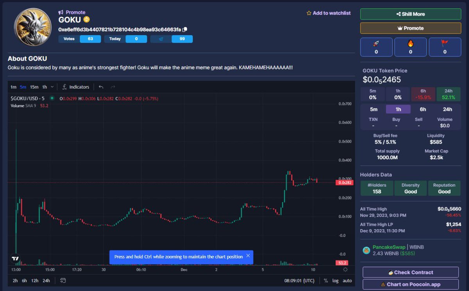Click the current price label 0.0₅282
Image resolution: width=469 pixels, height=291 pixels.
344,182
